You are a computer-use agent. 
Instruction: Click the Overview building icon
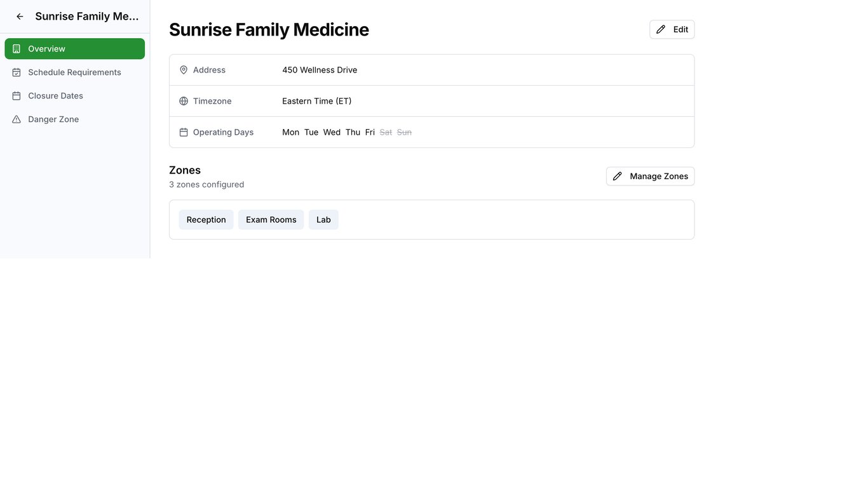[17, 49]
